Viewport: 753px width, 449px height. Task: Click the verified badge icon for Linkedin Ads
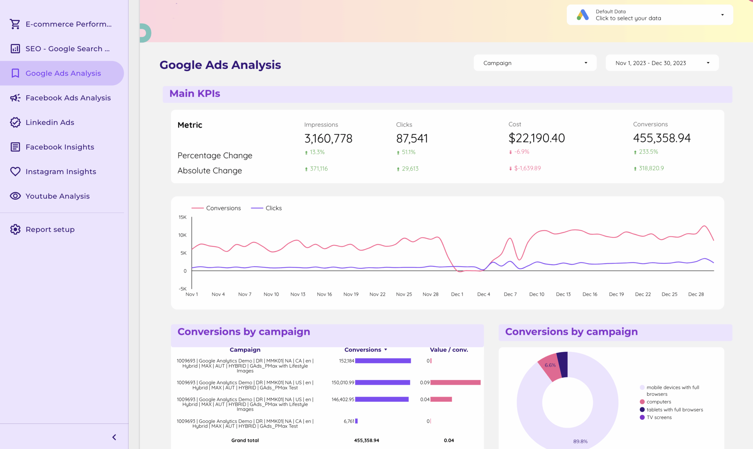click(15, 122)
